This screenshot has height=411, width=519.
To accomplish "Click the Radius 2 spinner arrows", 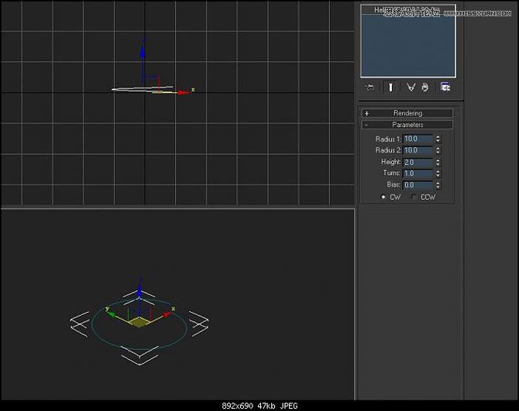I will [438, 150].
